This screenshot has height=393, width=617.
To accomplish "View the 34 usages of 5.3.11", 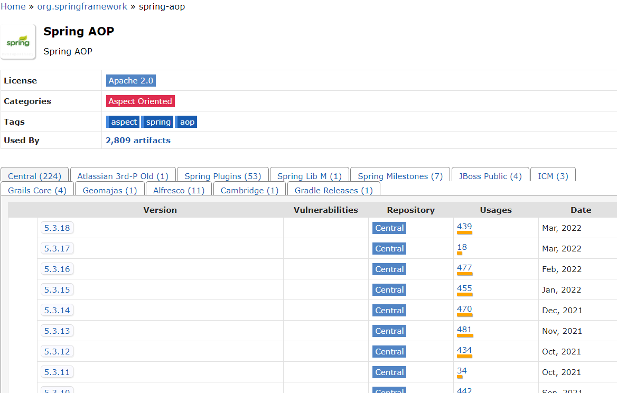I will coord(462,371).
